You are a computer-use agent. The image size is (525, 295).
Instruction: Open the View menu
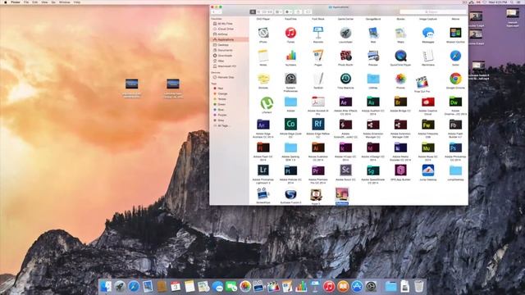point(44,2)
